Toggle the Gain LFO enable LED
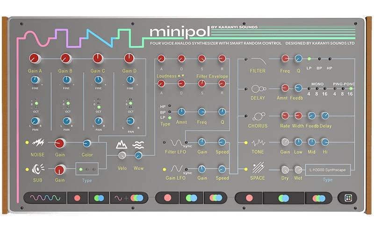 [x=164, y=169]
